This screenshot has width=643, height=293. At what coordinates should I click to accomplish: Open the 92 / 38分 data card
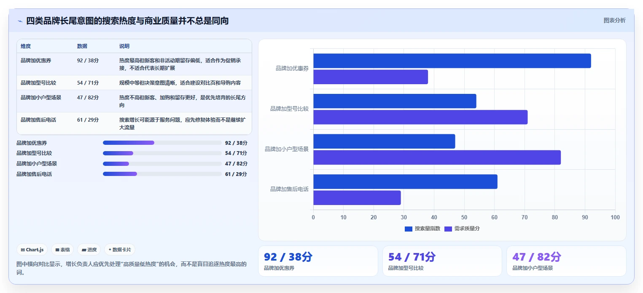(318, 261)
